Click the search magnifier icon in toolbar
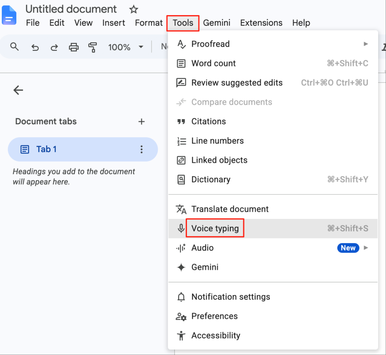This screenshot has width=386, height=355. coord(15,46)
